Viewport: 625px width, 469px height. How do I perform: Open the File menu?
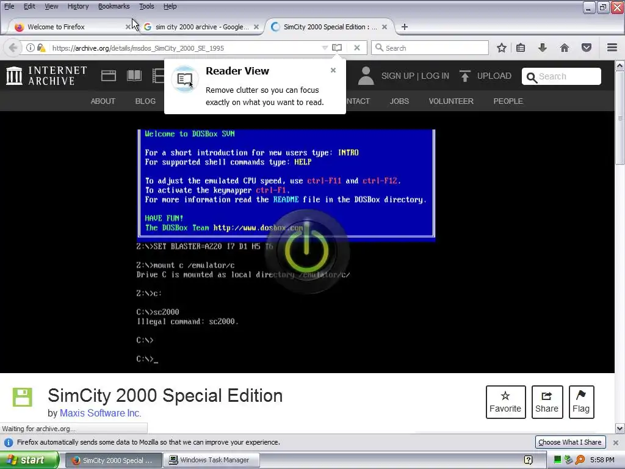9,6
